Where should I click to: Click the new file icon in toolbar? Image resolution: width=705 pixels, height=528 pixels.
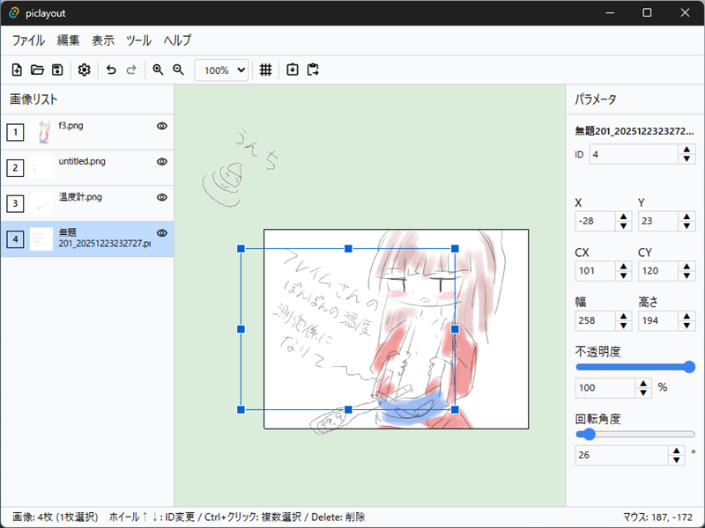click(x=17, y=70)
